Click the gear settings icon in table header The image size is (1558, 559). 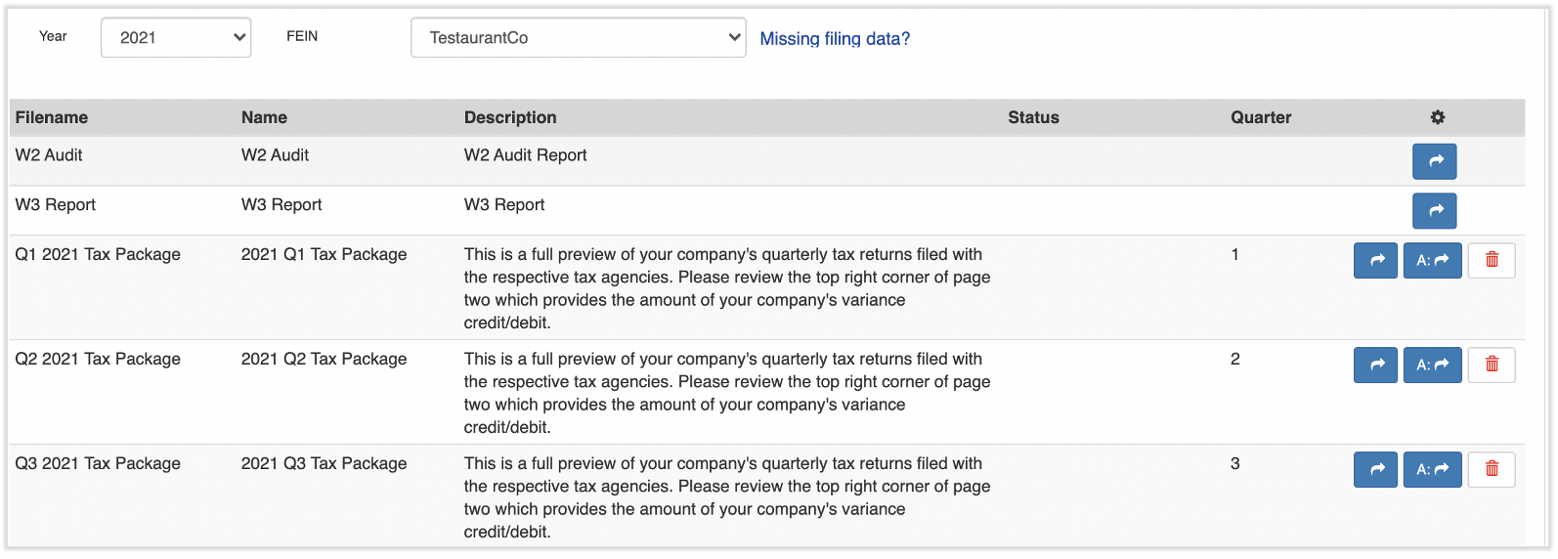point(1437,117)
